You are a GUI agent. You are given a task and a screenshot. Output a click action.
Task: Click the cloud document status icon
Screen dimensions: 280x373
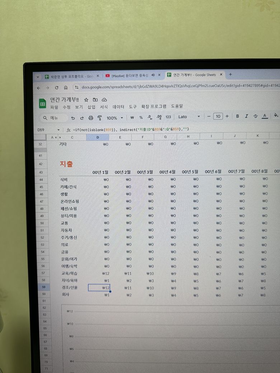tap(104, 100)
